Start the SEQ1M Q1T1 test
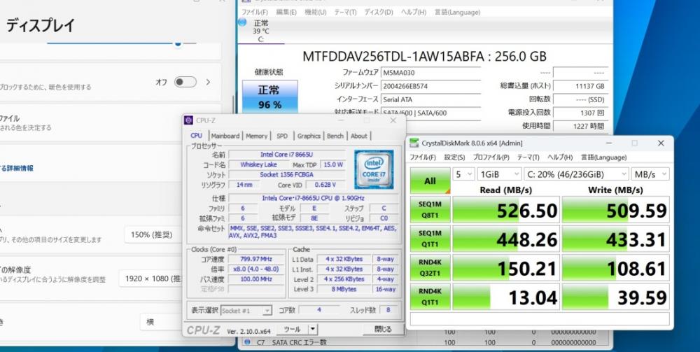Screen dimensions: 700x352 point(430,239)
